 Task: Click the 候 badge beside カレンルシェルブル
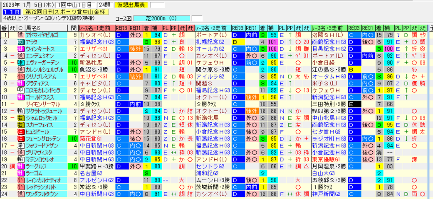[21, 69]
